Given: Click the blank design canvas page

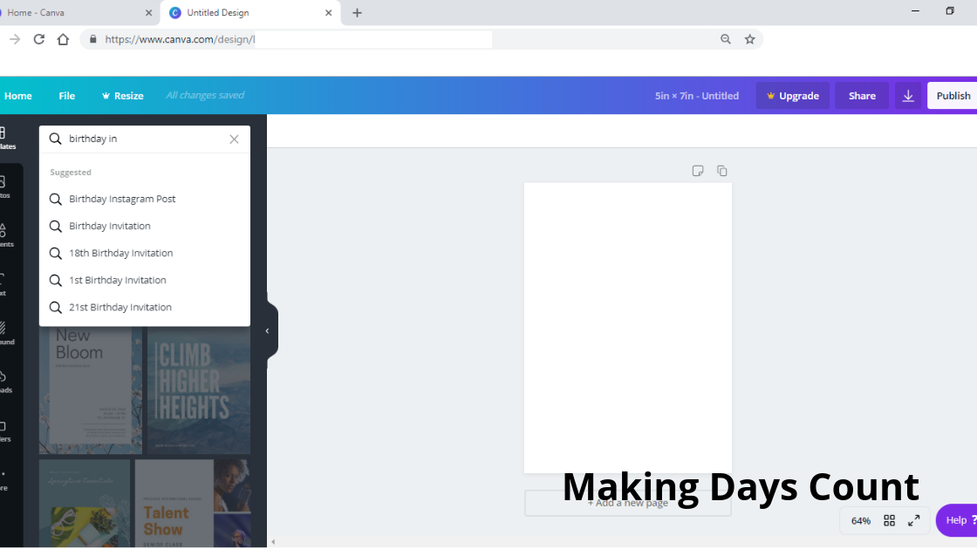Looking at the screenshot, I should coord(627,328).
